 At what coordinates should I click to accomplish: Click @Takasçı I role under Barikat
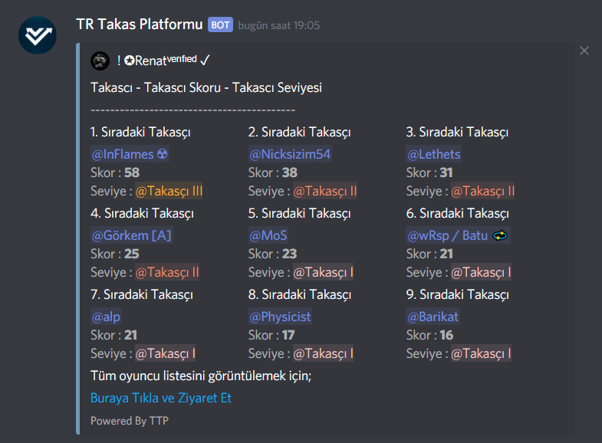click(481, 353)
